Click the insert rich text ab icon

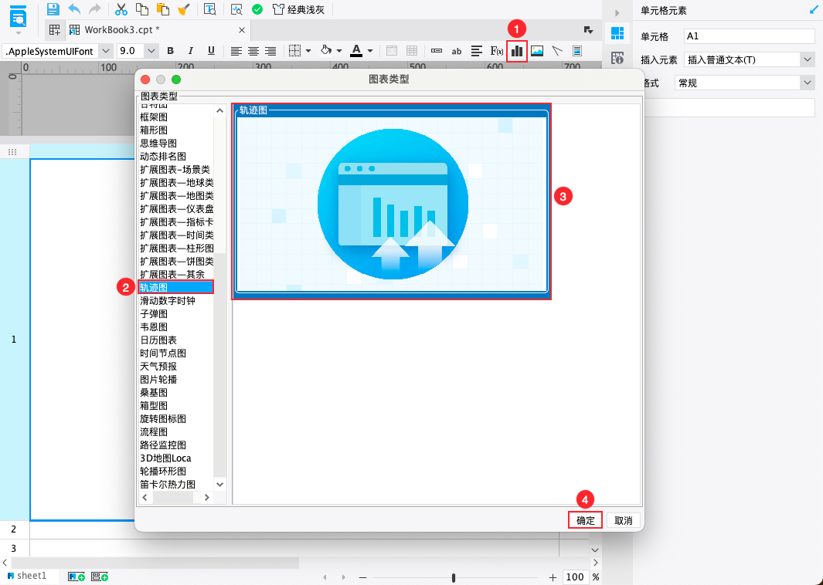click(x=457, y=51)
